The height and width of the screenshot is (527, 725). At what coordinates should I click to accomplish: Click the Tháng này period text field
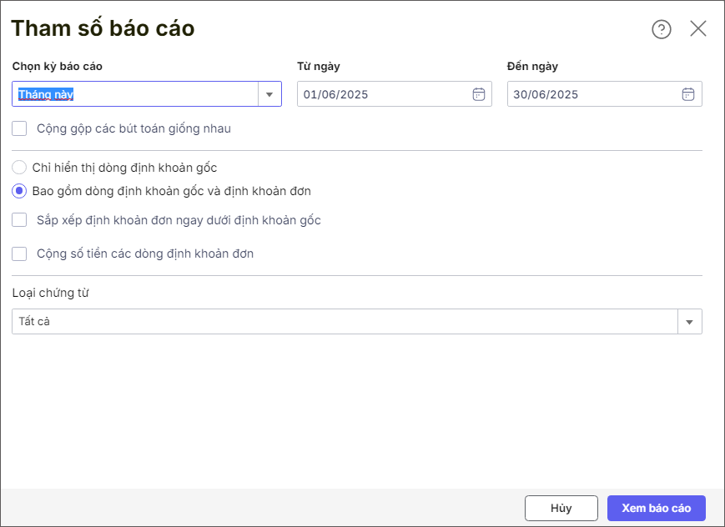(x=133, y=94)
